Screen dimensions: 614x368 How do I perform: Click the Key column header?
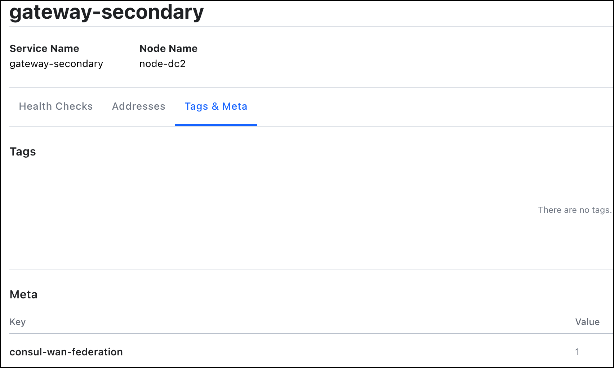coord(18,322)
